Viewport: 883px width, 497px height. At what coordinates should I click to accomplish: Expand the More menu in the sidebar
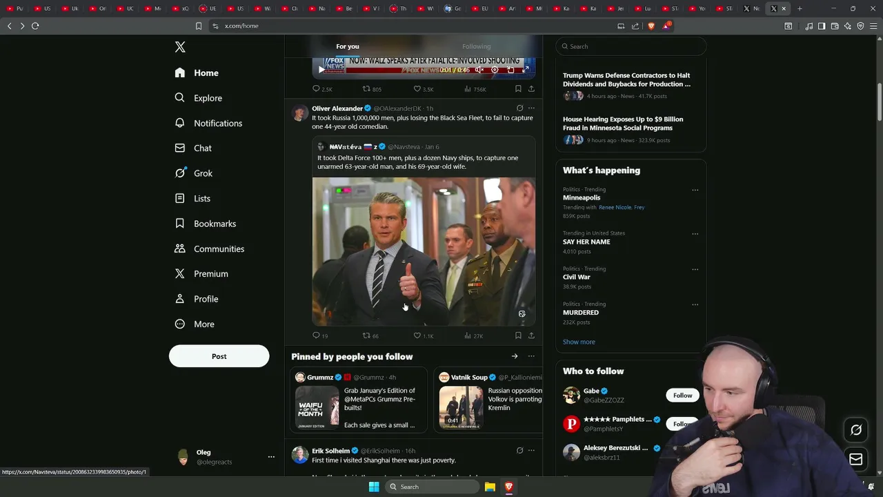(x=195, y=324)
